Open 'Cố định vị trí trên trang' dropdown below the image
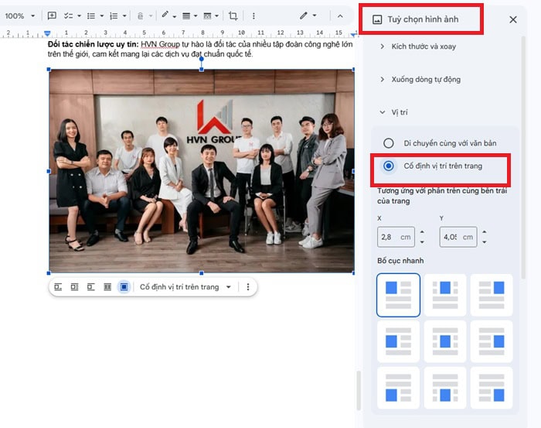 (229, 287)
